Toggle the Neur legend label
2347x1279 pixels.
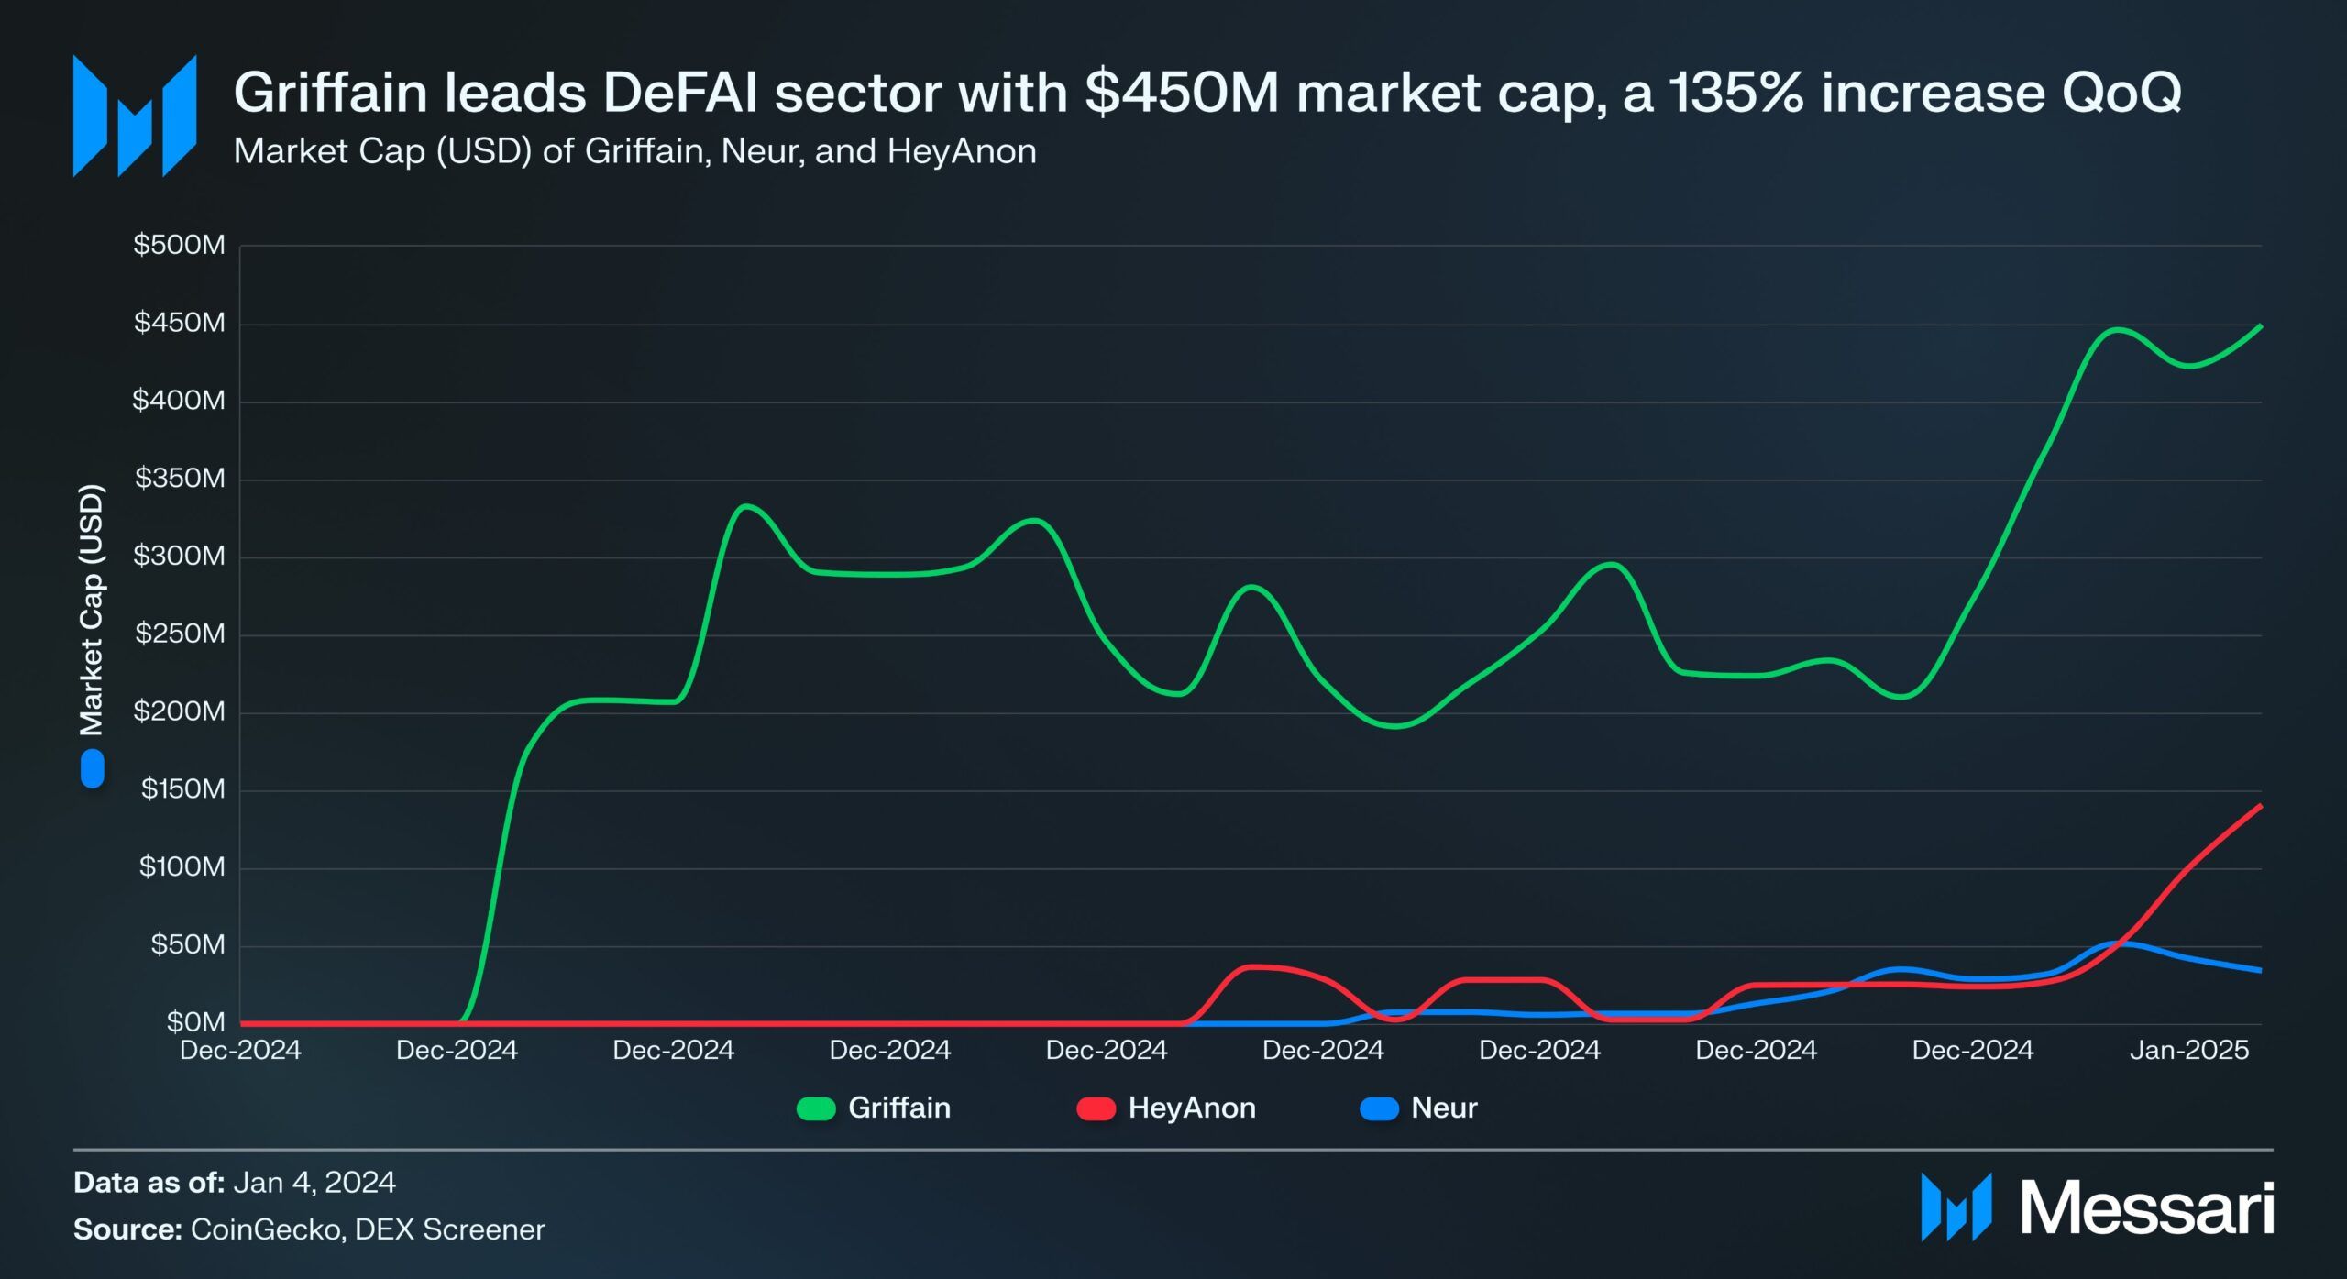point(1444,1108)
